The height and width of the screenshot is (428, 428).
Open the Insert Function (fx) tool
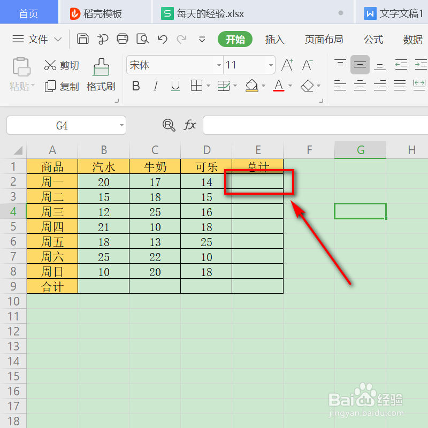tap(190, 125)
